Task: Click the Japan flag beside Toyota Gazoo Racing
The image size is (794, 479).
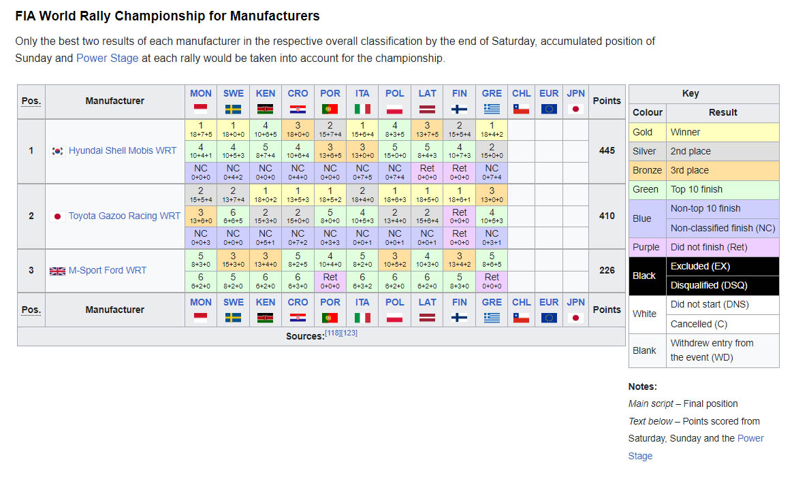Action: coord(58,216)
